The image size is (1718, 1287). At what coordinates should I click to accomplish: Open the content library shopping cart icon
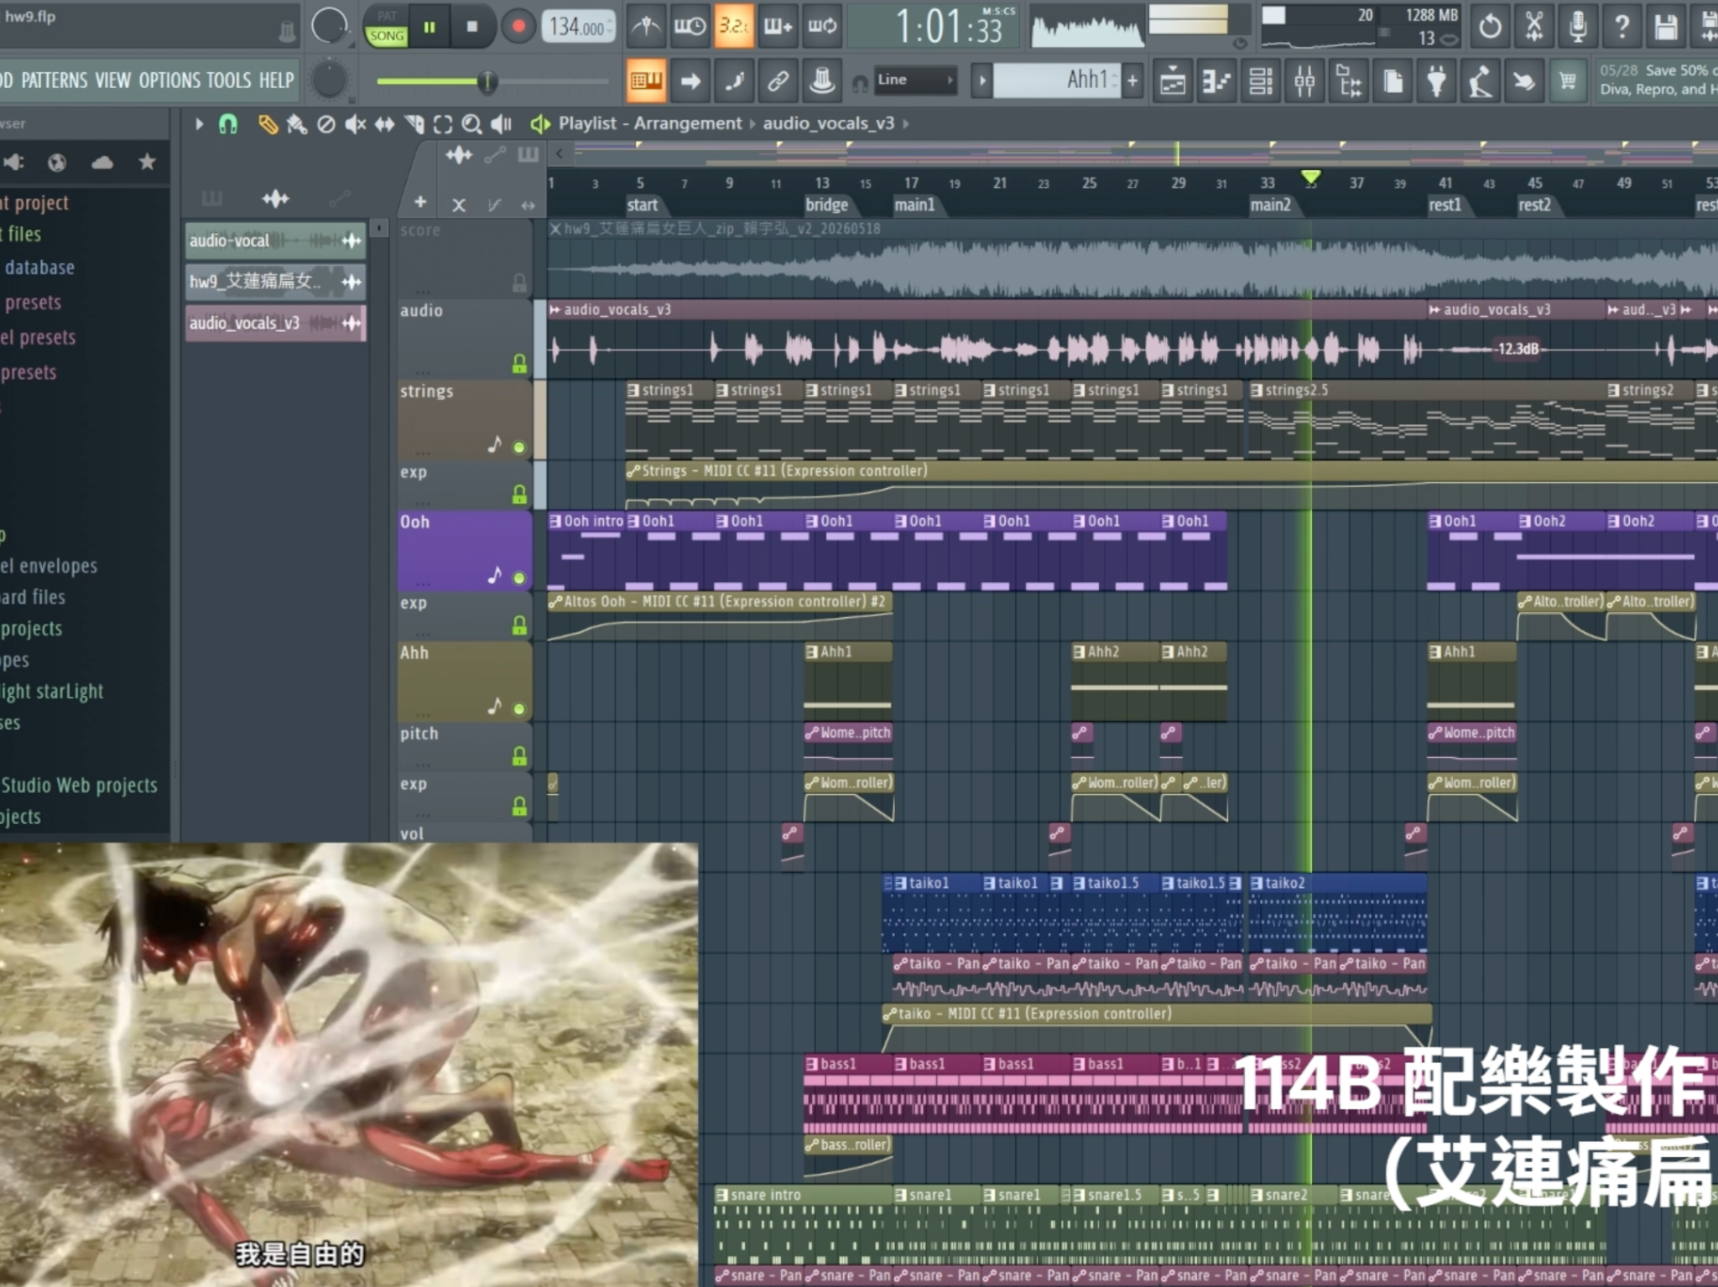pos(1567,81)
